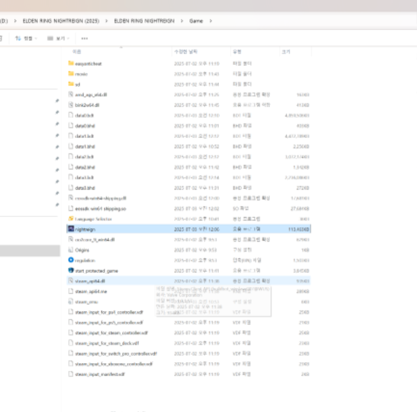The image size is (417, 412).
Task: Select the data0.bdt file icon
Action: tap(71, 115)
